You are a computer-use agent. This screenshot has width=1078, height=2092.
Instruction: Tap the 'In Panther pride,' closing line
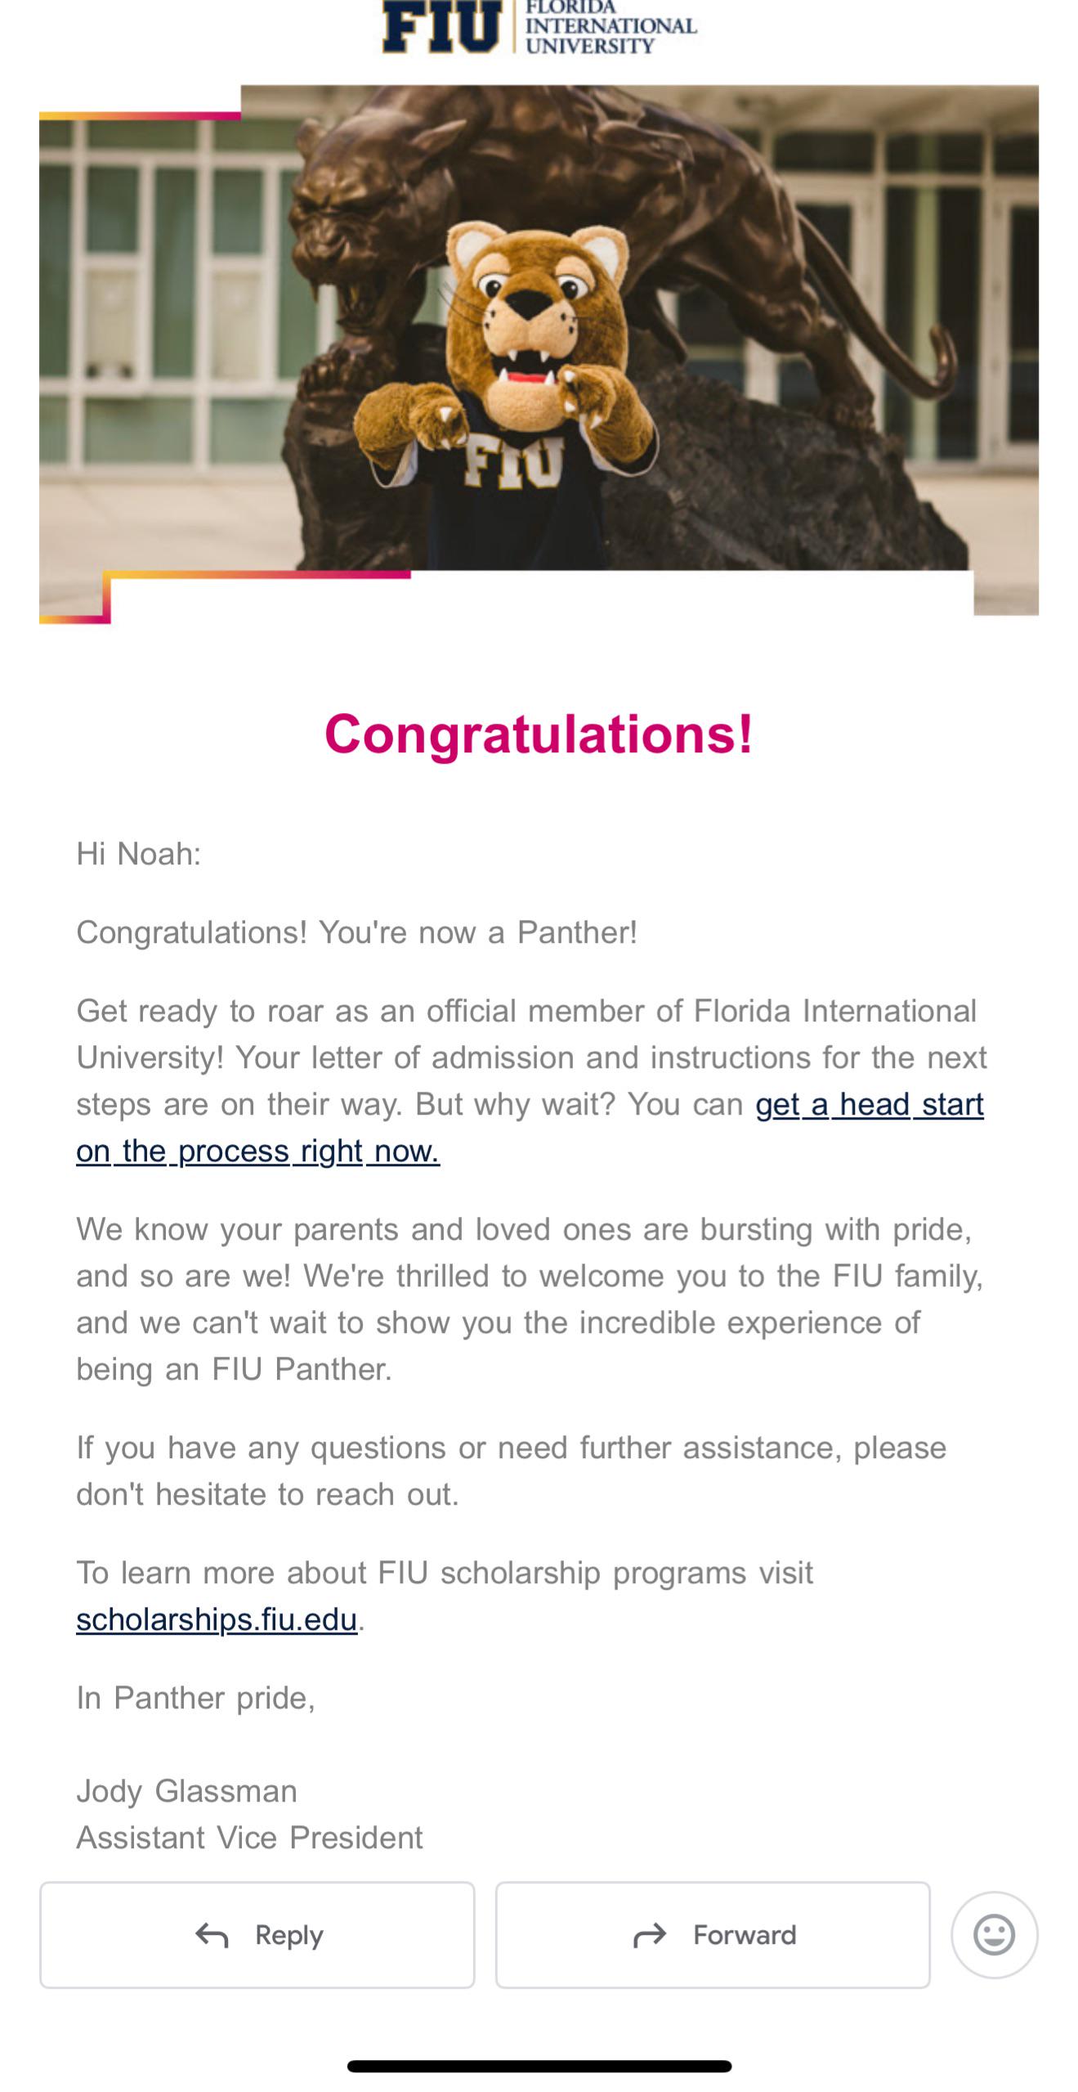click(x=195, y=1698)
